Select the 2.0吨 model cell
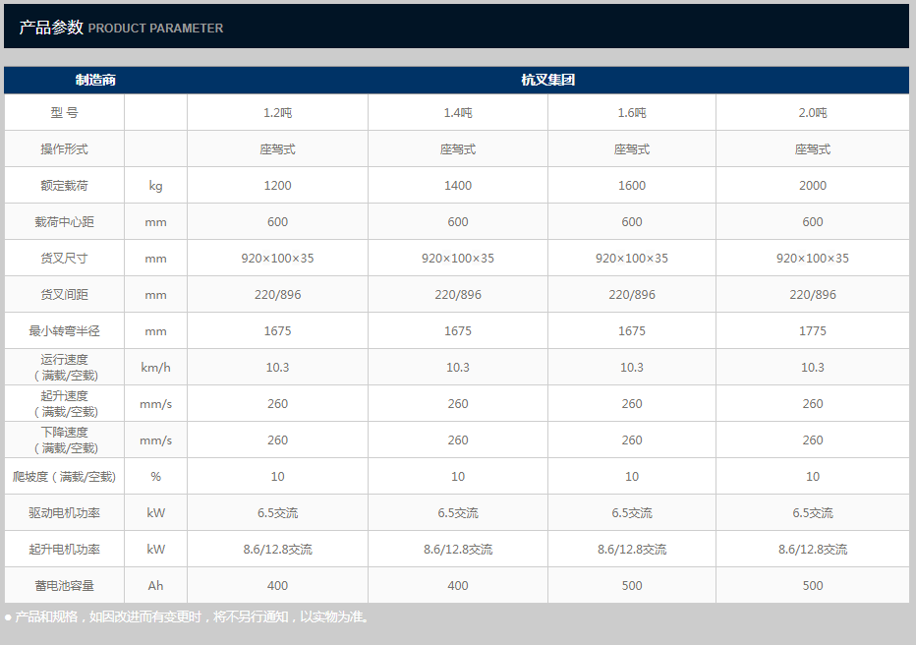This screenshot has width=916, height=645. coord(813,113)
